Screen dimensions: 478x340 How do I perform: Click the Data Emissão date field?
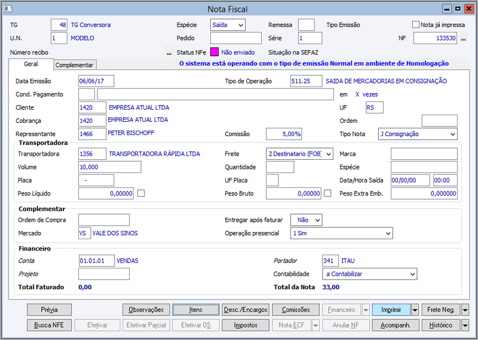point(96,81)
